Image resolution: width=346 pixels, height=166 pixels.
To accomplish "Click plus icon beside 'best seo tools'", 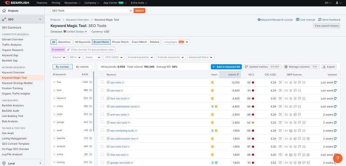I will point(108,122).
